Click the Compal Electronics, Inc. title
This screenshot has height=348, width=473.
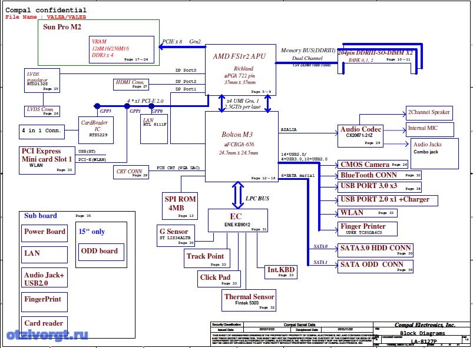pyautogui.click(x=425, y=325)
